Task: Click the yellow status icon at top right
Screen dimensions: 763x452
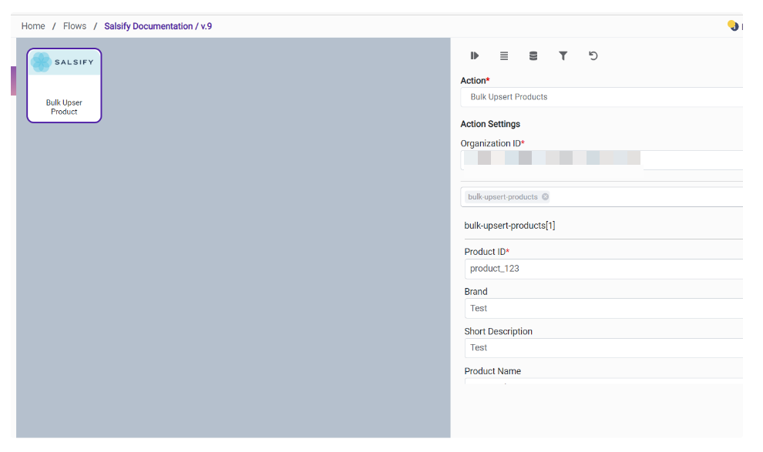Action: pyautogui.click(x=733, y=26)
